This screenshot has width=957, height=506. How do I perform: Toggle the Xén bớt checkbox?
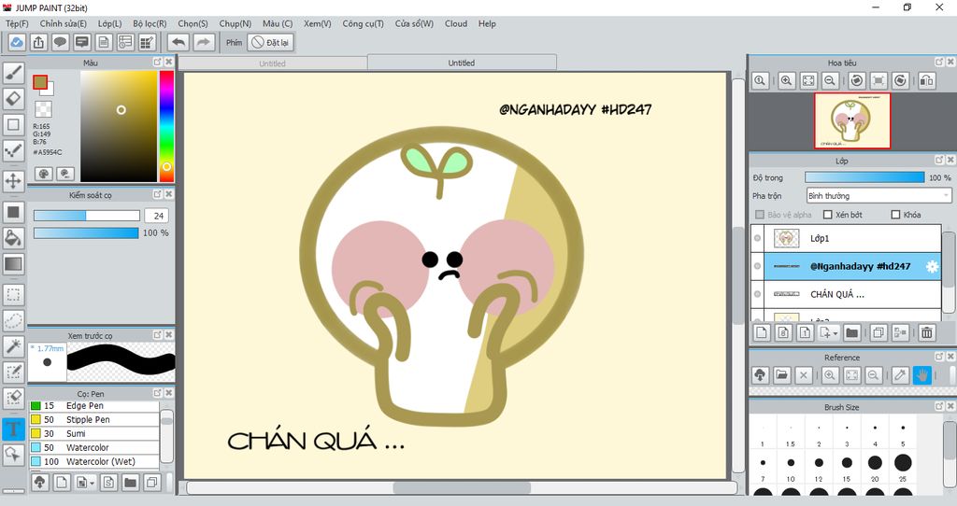pos(828,215)
